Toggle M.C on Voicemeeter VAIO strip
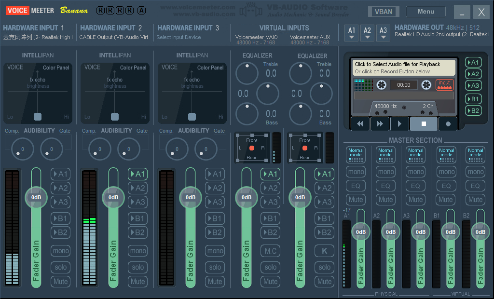Image resolution: width=494 pixels, height=299 pixels. click(270, 251)
